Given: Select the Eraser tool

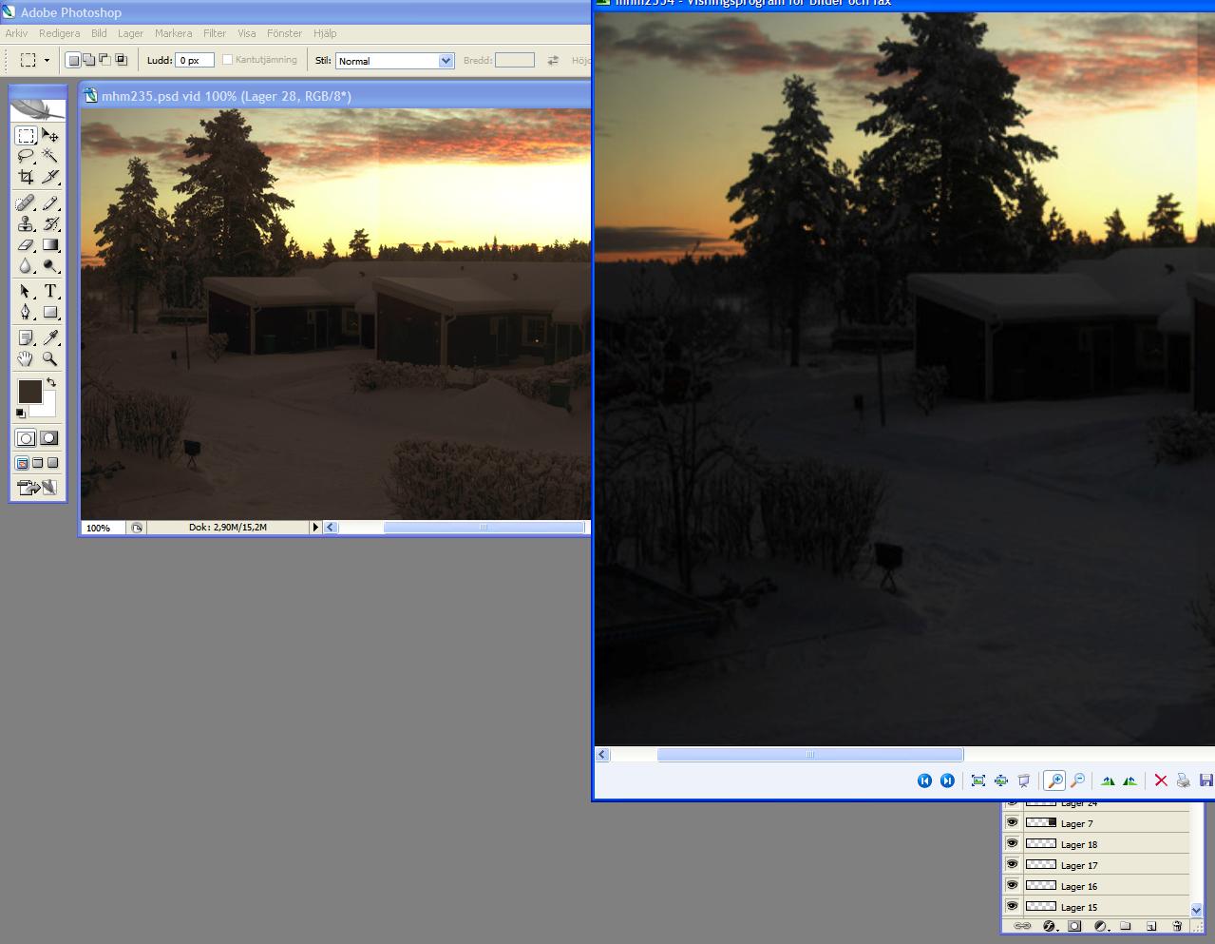Looking at the screenshot, I should pos(26,245).
